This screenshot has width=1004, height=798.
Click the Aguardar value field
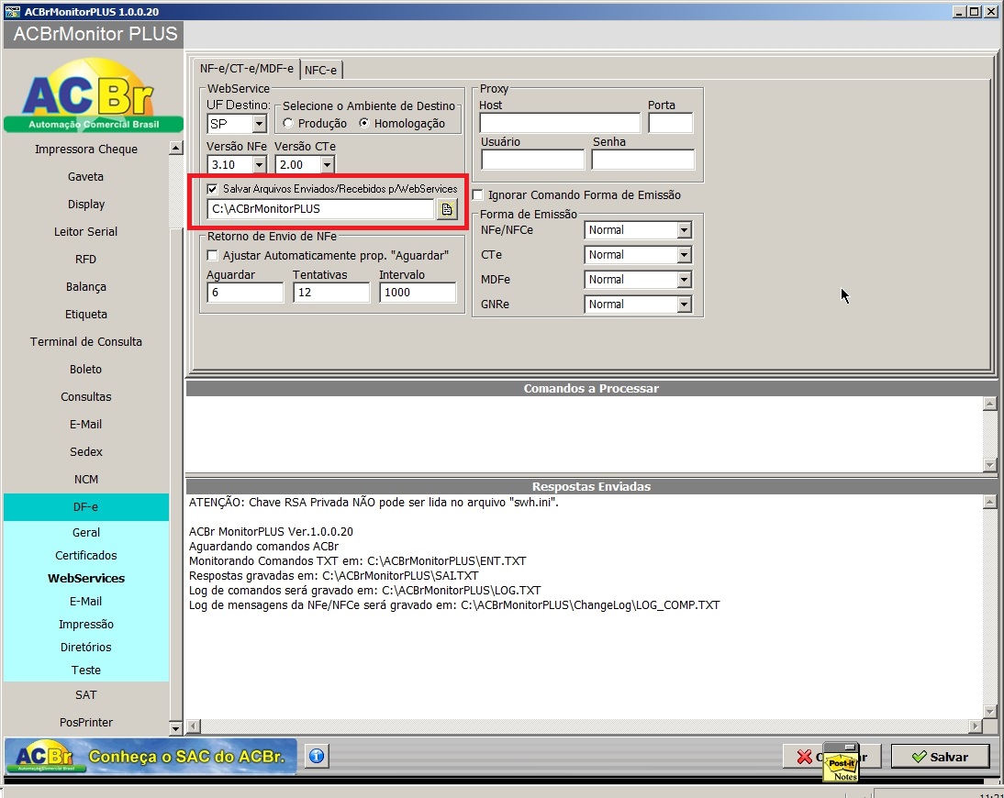pos(245,293)
